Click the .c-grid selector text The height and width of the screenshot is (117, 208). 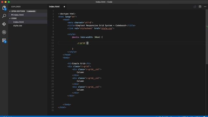81,43
